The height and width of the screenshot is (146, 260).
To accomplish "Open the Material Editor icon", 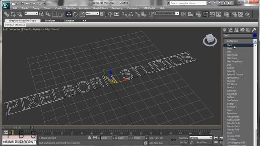I will (x=226, y=14).
